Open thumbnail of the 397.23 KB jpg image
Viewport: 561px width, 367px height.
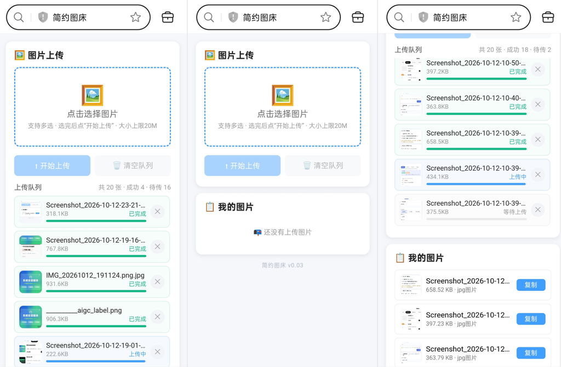pos(410,319)
